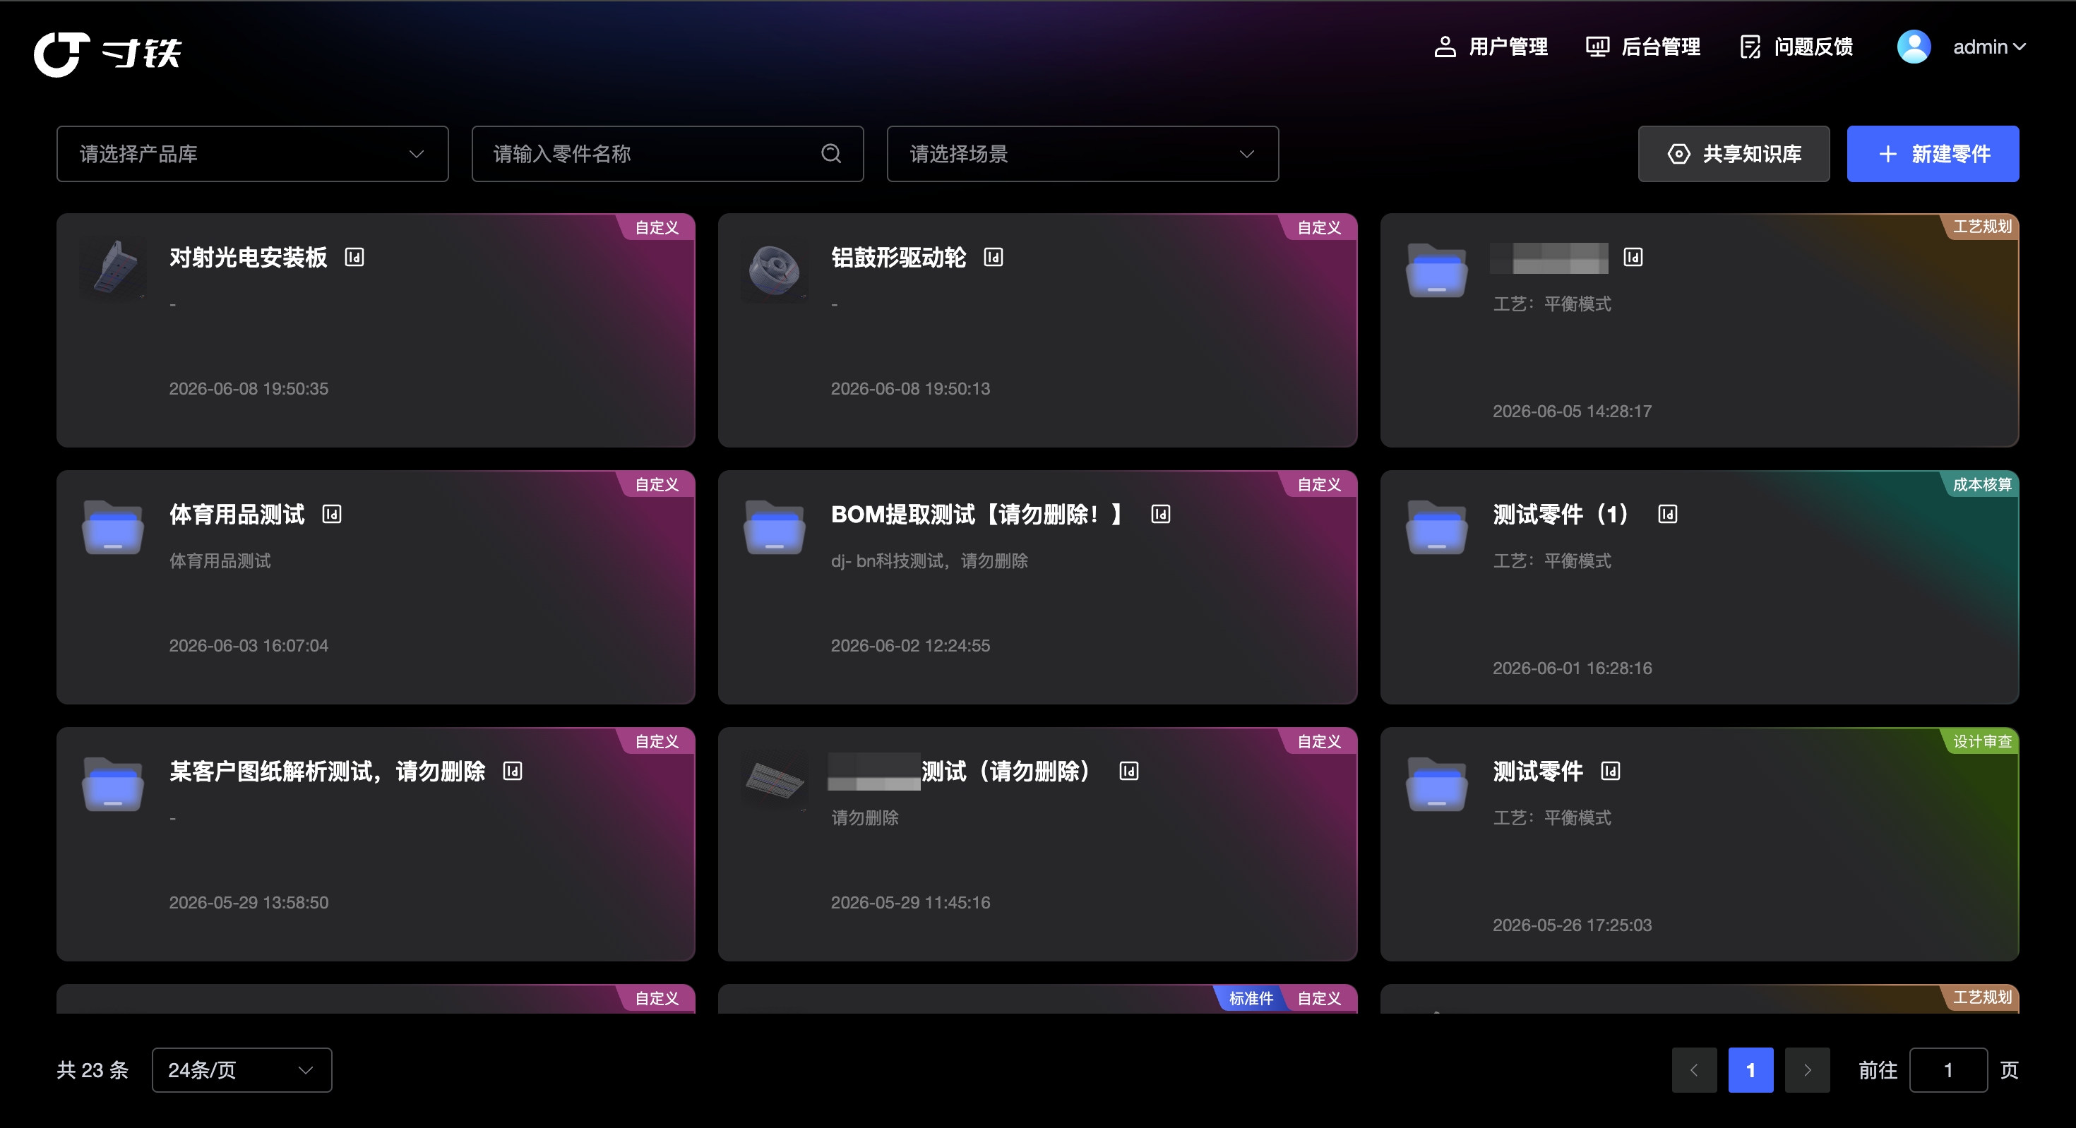Click ID icon on 2026-05-26 测试零件 card
This screenshot has height=1128, width=2076.
point(1610,771)
